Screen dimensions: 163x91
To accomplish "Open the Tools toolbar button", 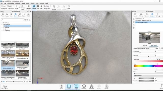I will click(x=69, y=7).
